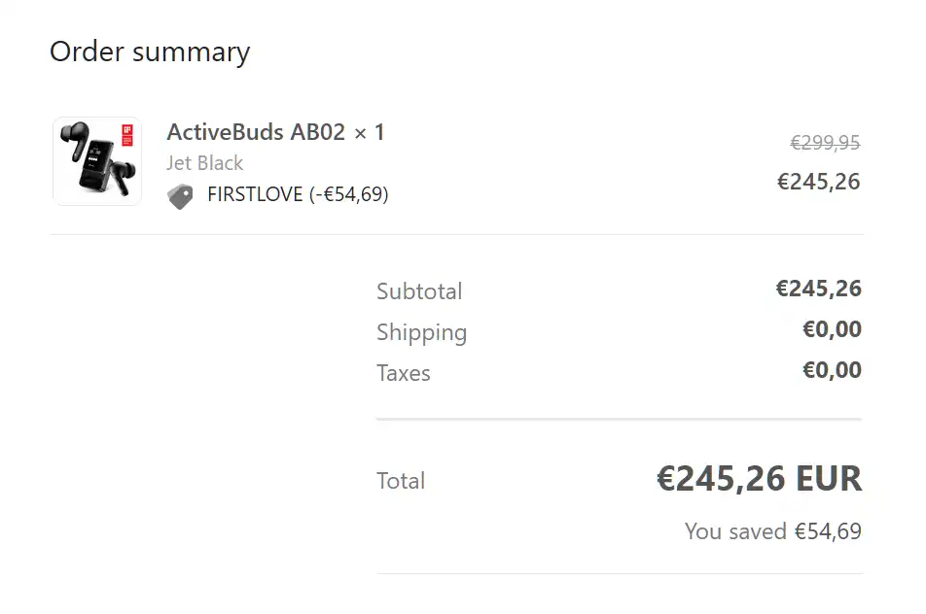Screen dimensions: 926x614
Task: Click the red award badge on product image
Action: pyautogui.click(x=127, y=134)
